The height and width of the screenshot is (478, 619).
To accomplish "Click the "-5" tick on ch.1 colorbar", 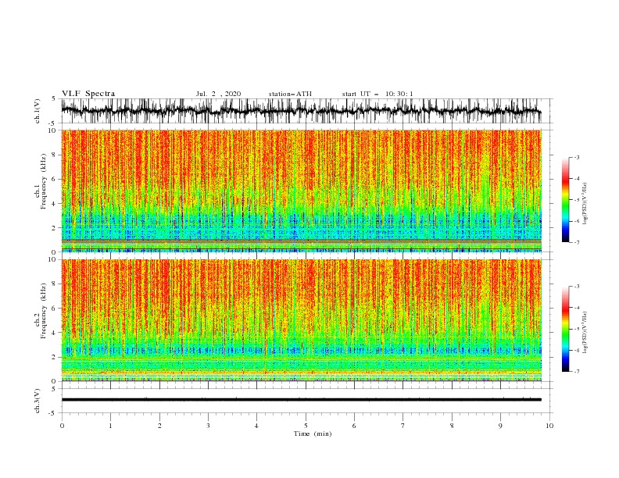I will [577, 200].
